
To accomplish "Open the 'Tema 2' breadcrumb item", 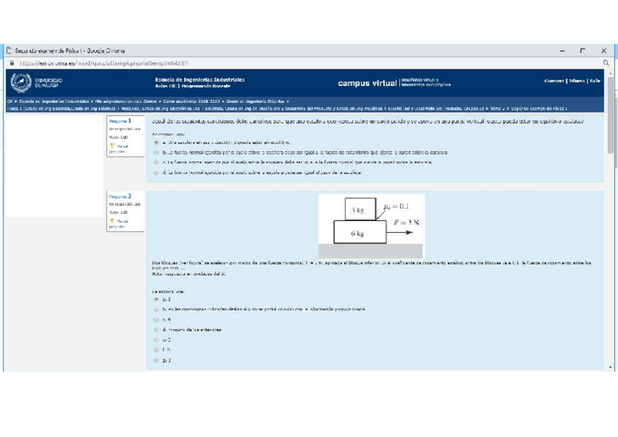I will 498,109.
